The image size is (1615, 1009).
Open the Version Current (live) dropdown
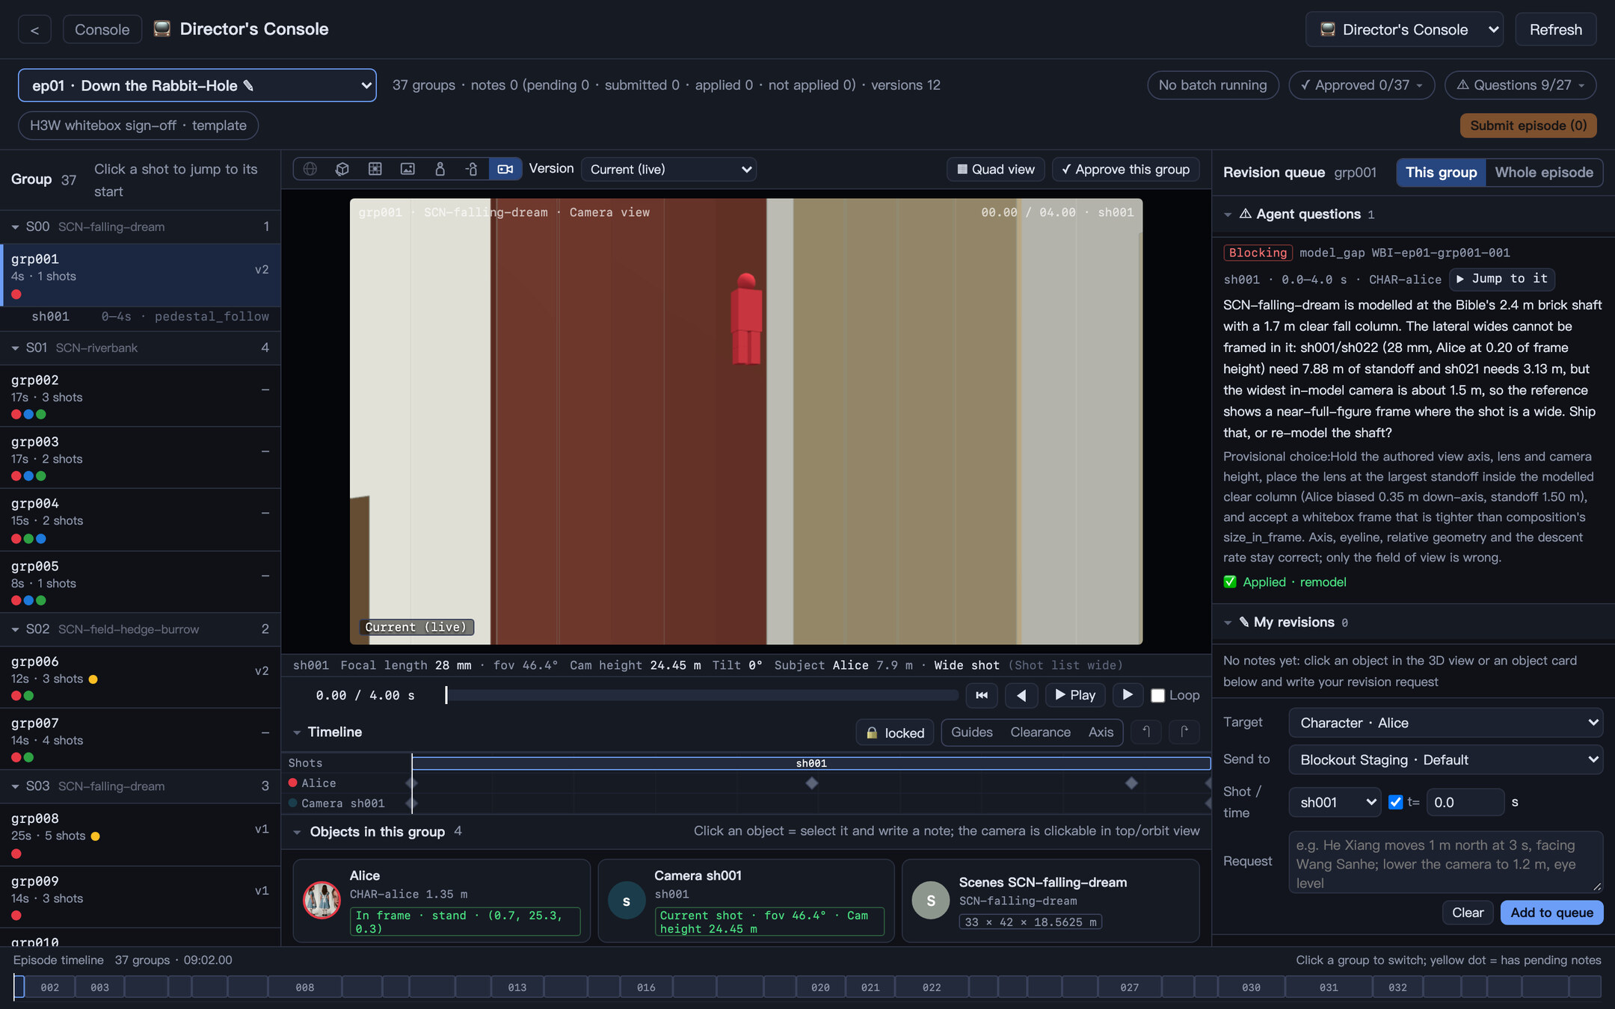(669, 169)
